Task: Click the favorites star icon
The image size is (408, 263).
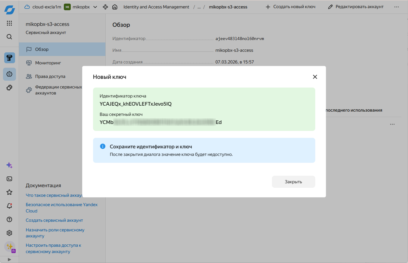Action: (9, 192)
